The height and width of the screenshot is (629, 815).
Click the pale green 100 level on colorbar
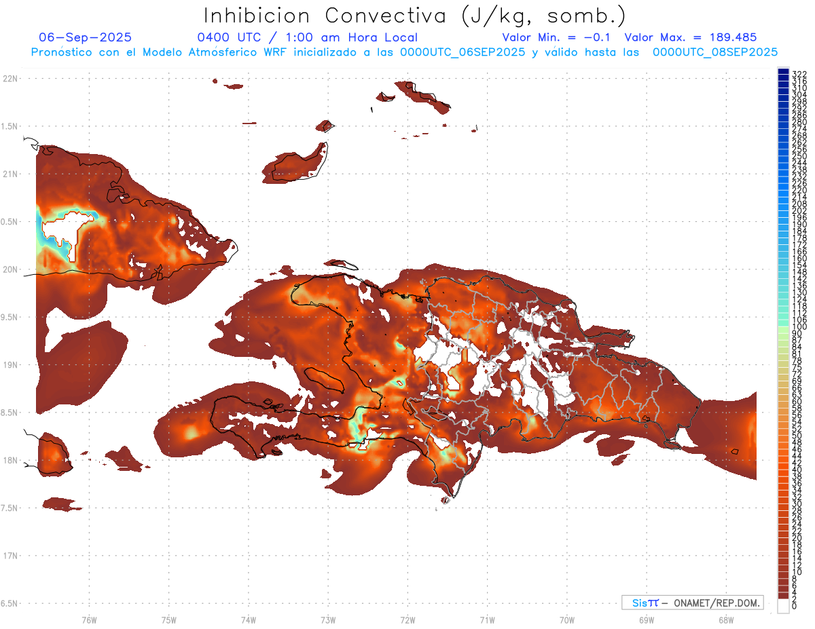click(x=783, y=326)
